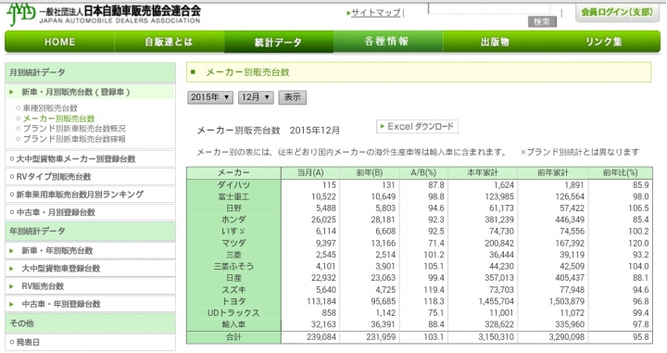
Task: Select the 輸入車 row label
Action: pos(233,324)
